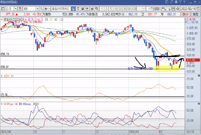
Task: Click the 매도 sell button
Action: [196, 14]
